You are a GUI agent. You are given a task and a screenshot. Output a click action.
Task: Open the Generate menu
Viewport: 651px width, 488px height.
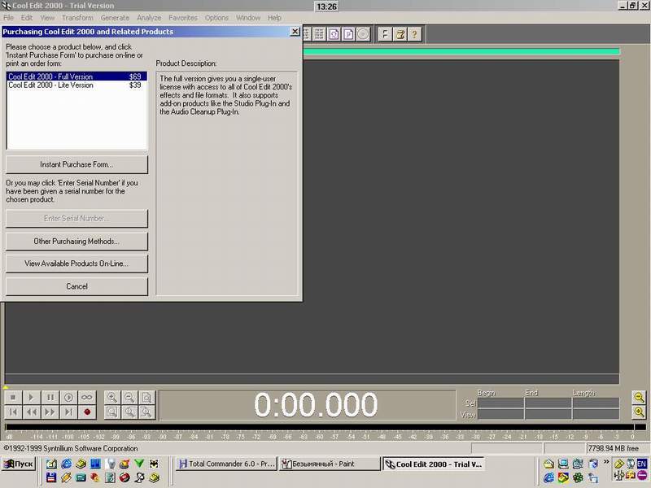click(115, 18)
